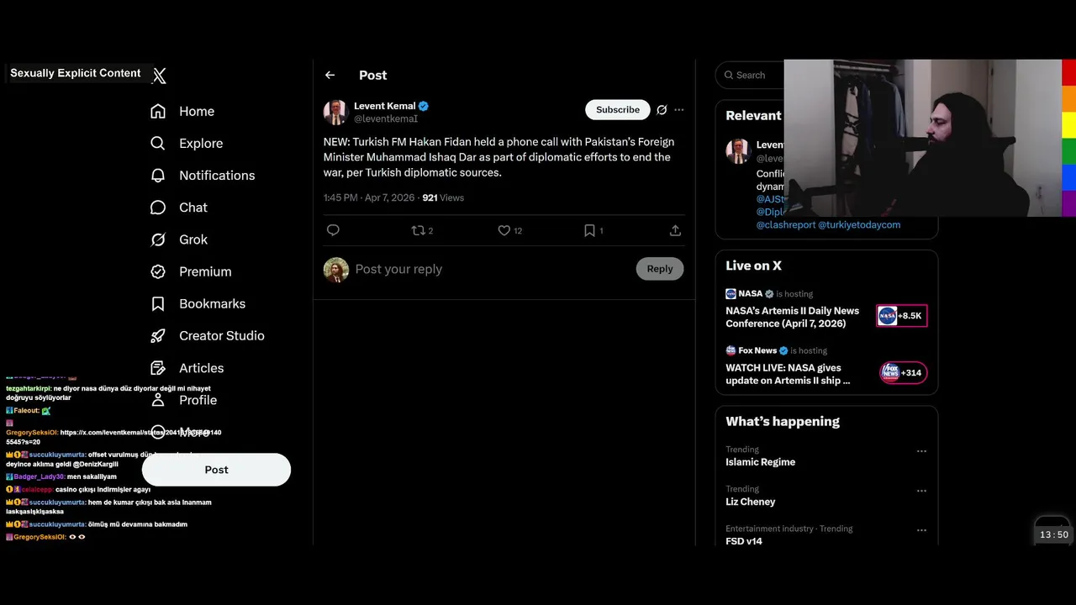The width and height of the screenshot is (1076, 605).
Task: Click the Home house icon
Action: click(x=158, y=111)
